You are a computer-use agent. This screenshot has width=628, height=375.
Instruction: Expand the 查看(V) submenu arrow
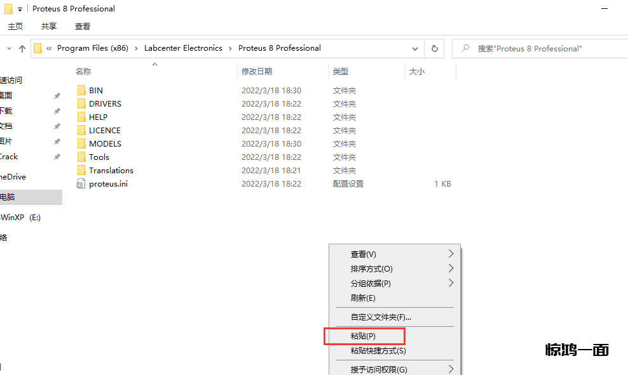pyautogui.click(x=451, y=254)
